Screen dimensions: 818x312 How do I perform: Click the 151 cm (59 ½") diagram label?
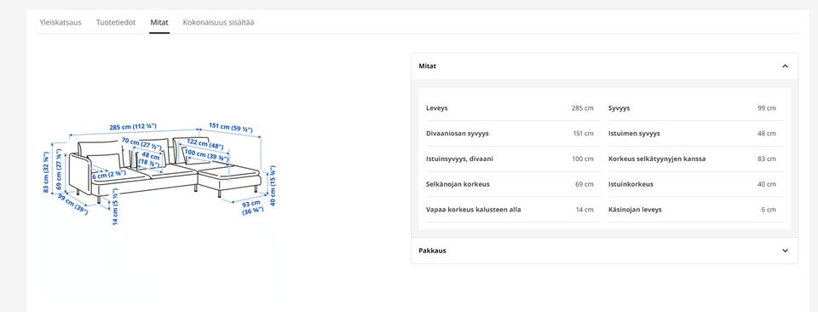(231, 128)
